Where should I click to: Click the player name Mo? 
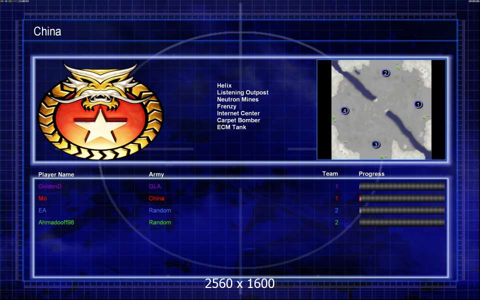(42, 198)
